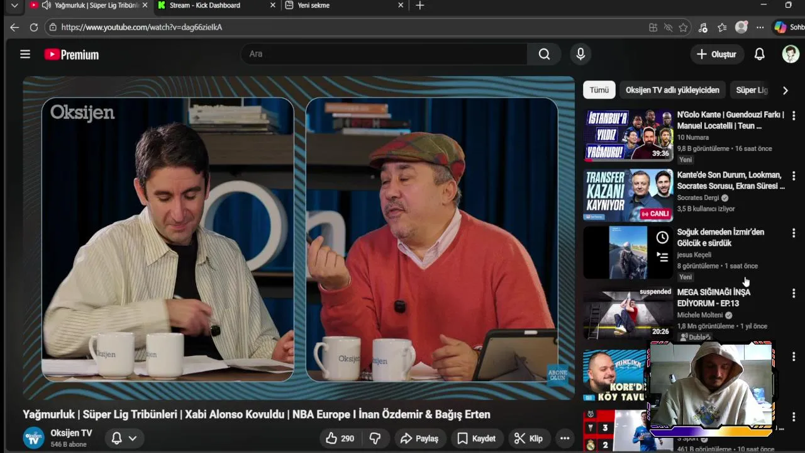Viewport: 805px width, 453px height.
Task: Expand notification preferences chevron for Oksijen TV
Action: point(133,439)
